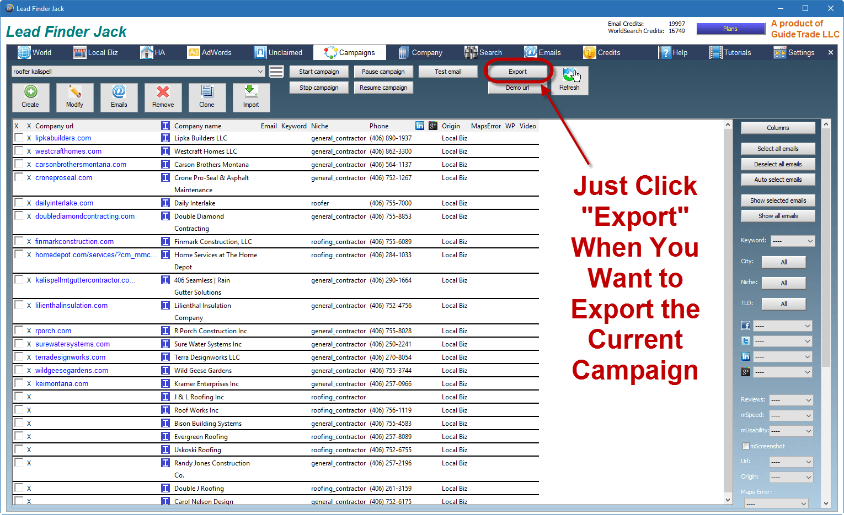Open the westcrafthomes.com link

coord(68,151)
